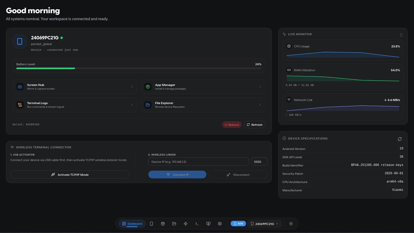
Task: Click the Security Patch date 2026-06-01
Action: pyautogui.click(x=394, y=173)
